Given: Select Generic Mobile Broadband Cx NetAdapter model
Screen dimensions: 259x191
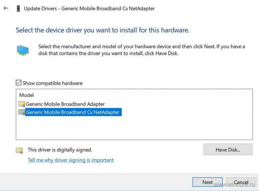Looking at the screenshot, I should pos(73,112).
